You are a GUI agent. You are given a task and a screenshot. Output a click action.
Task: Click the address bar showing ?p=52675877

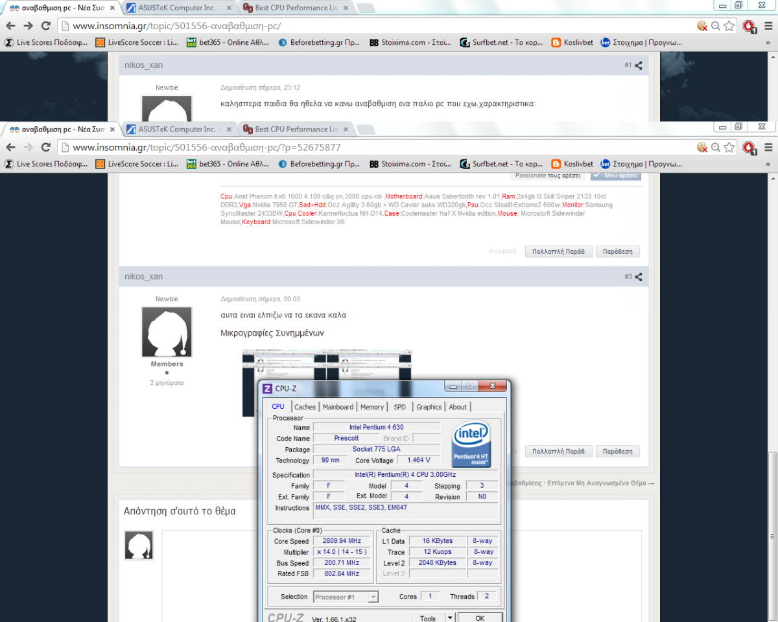tap(375, 148)
